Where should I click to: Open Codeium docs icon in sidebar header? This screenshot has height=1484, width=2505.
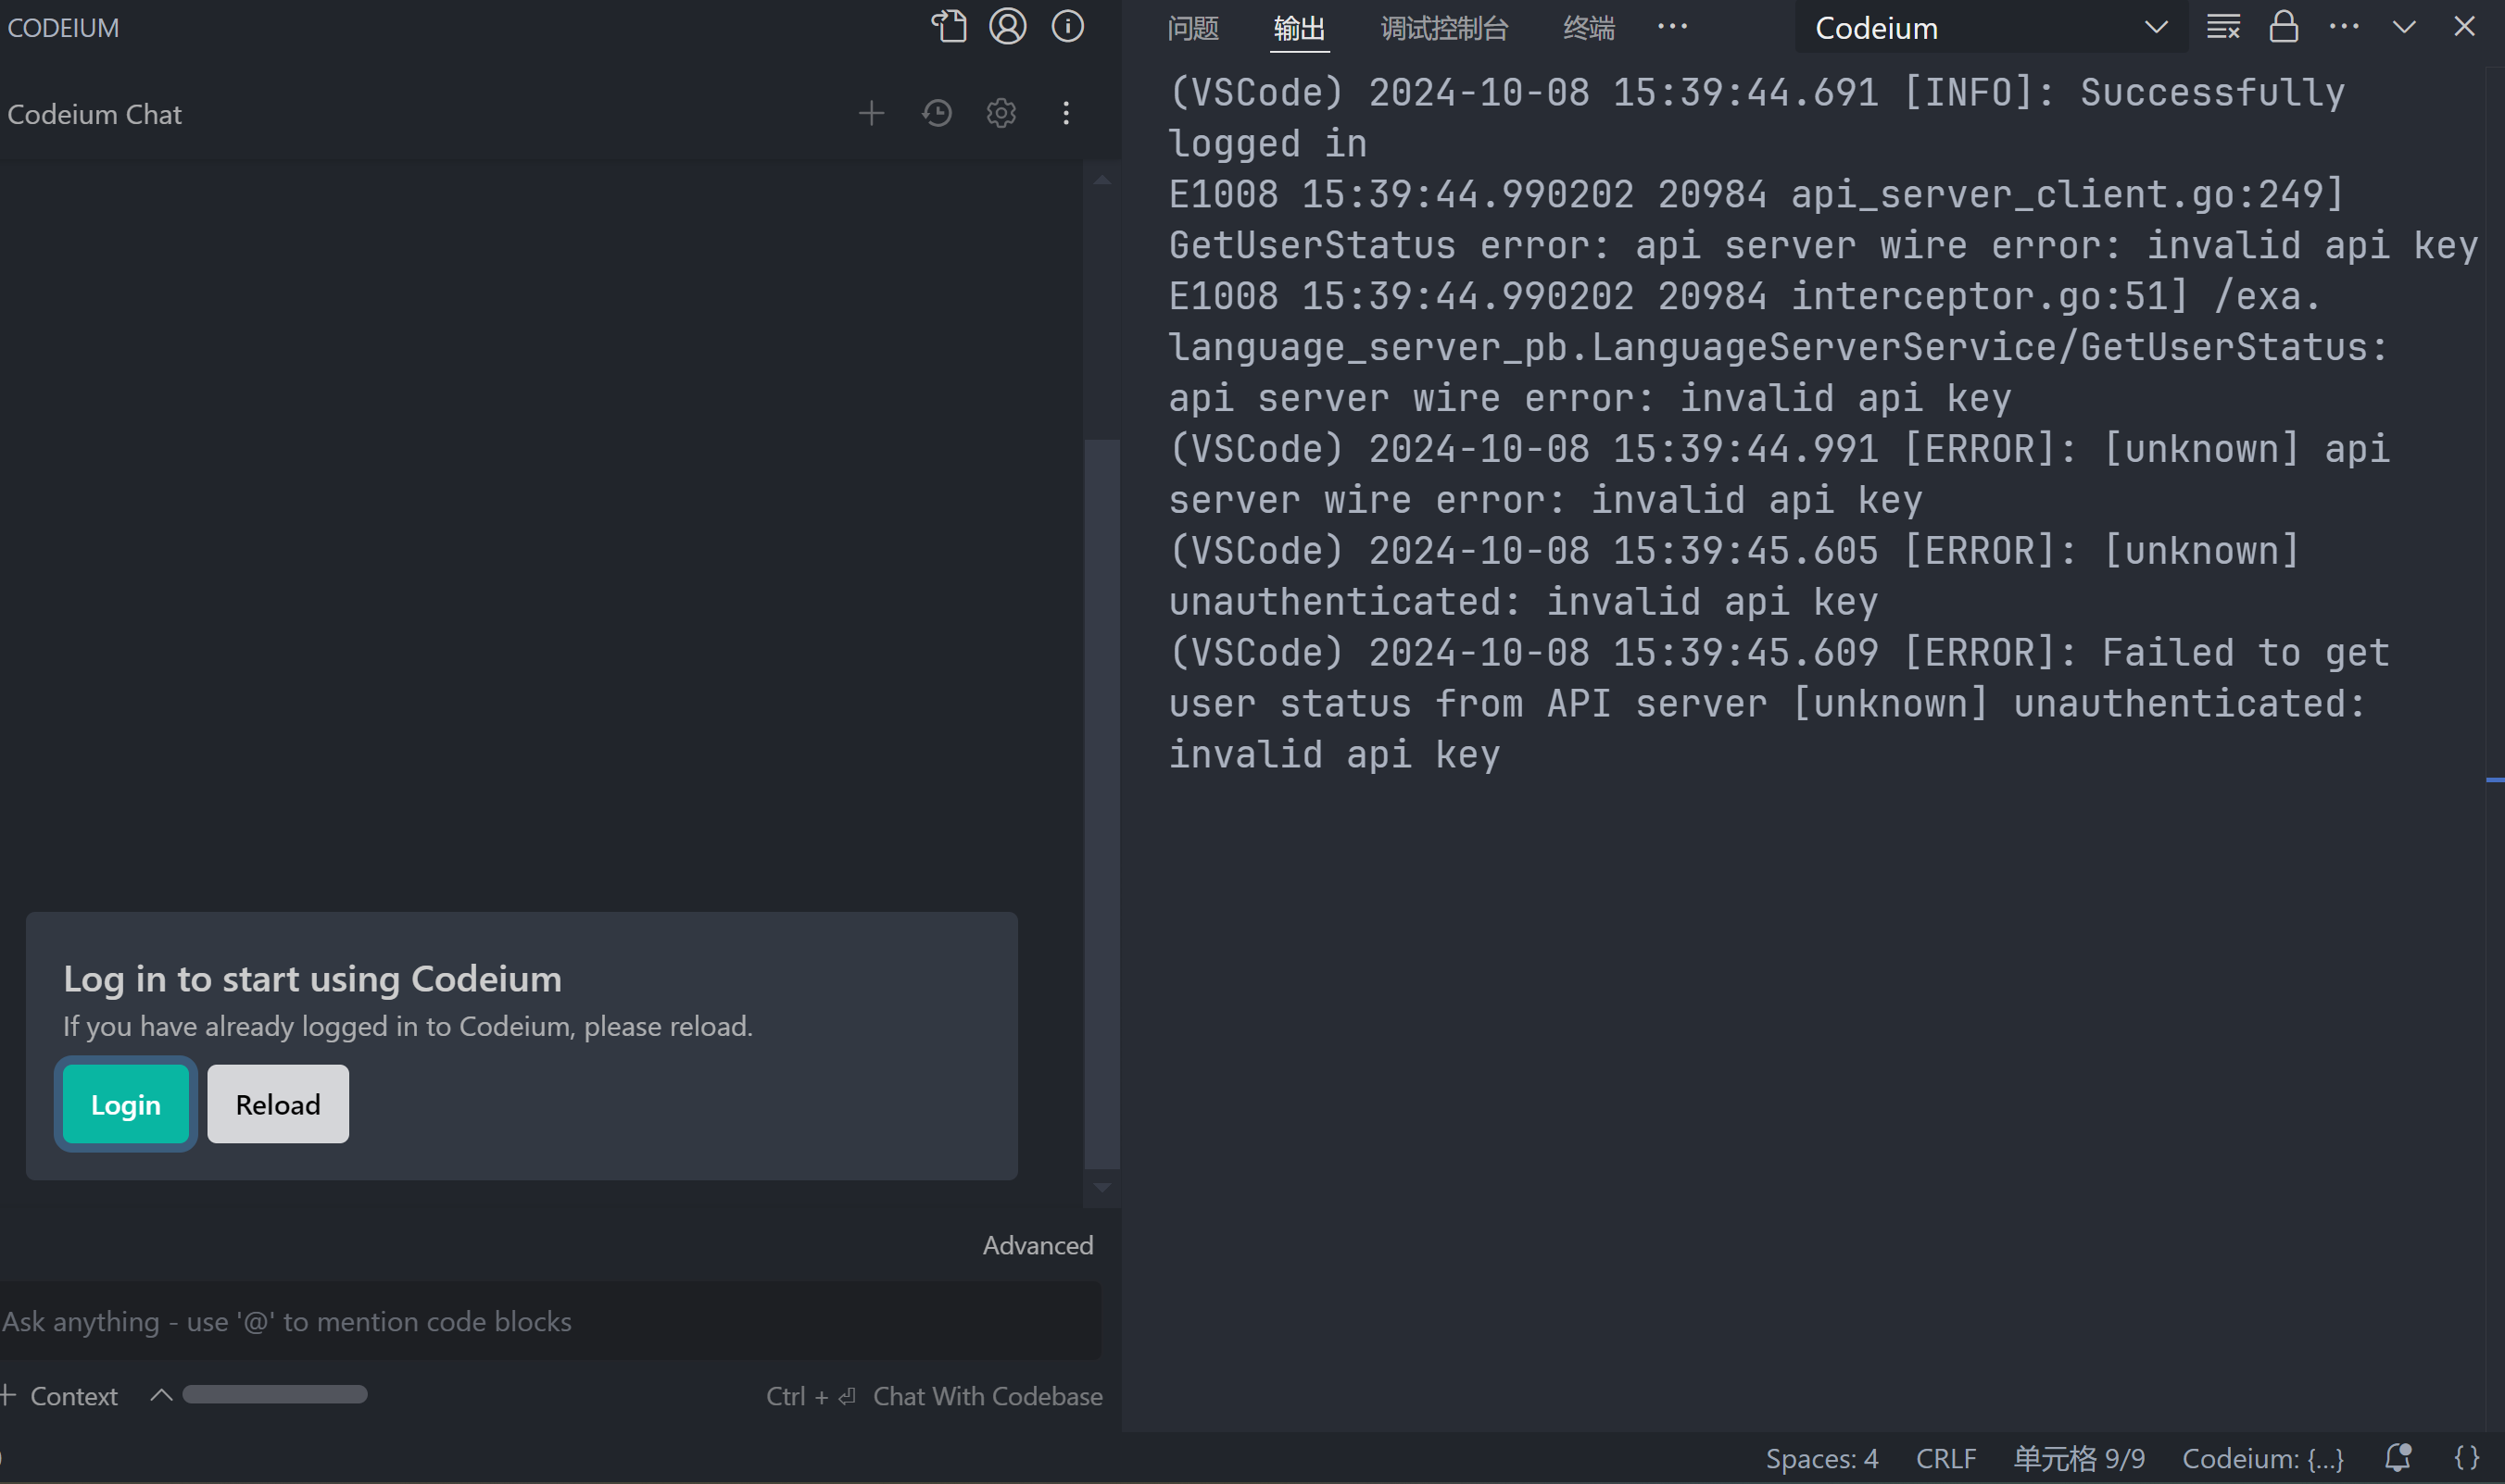tap(950, 27)
